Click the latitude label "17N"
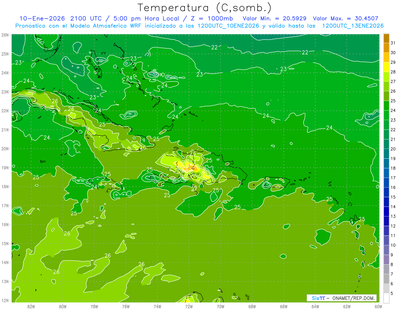 pos(5,206)
